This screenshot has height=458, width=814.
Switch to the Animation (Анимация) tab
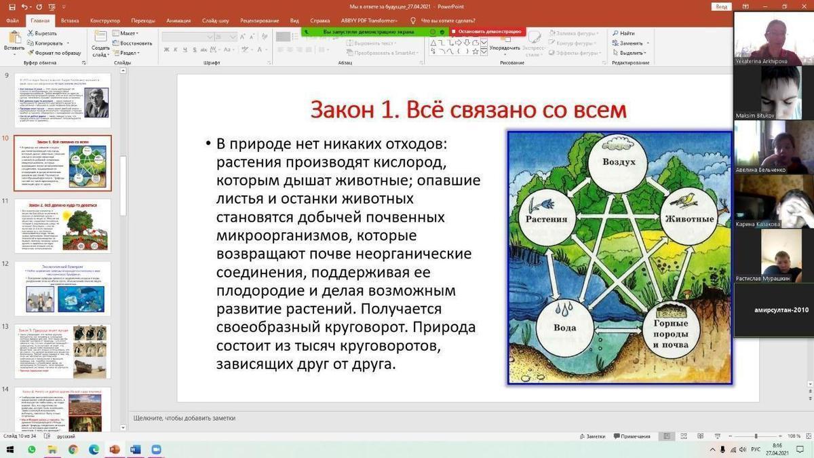tap(178, 20)
